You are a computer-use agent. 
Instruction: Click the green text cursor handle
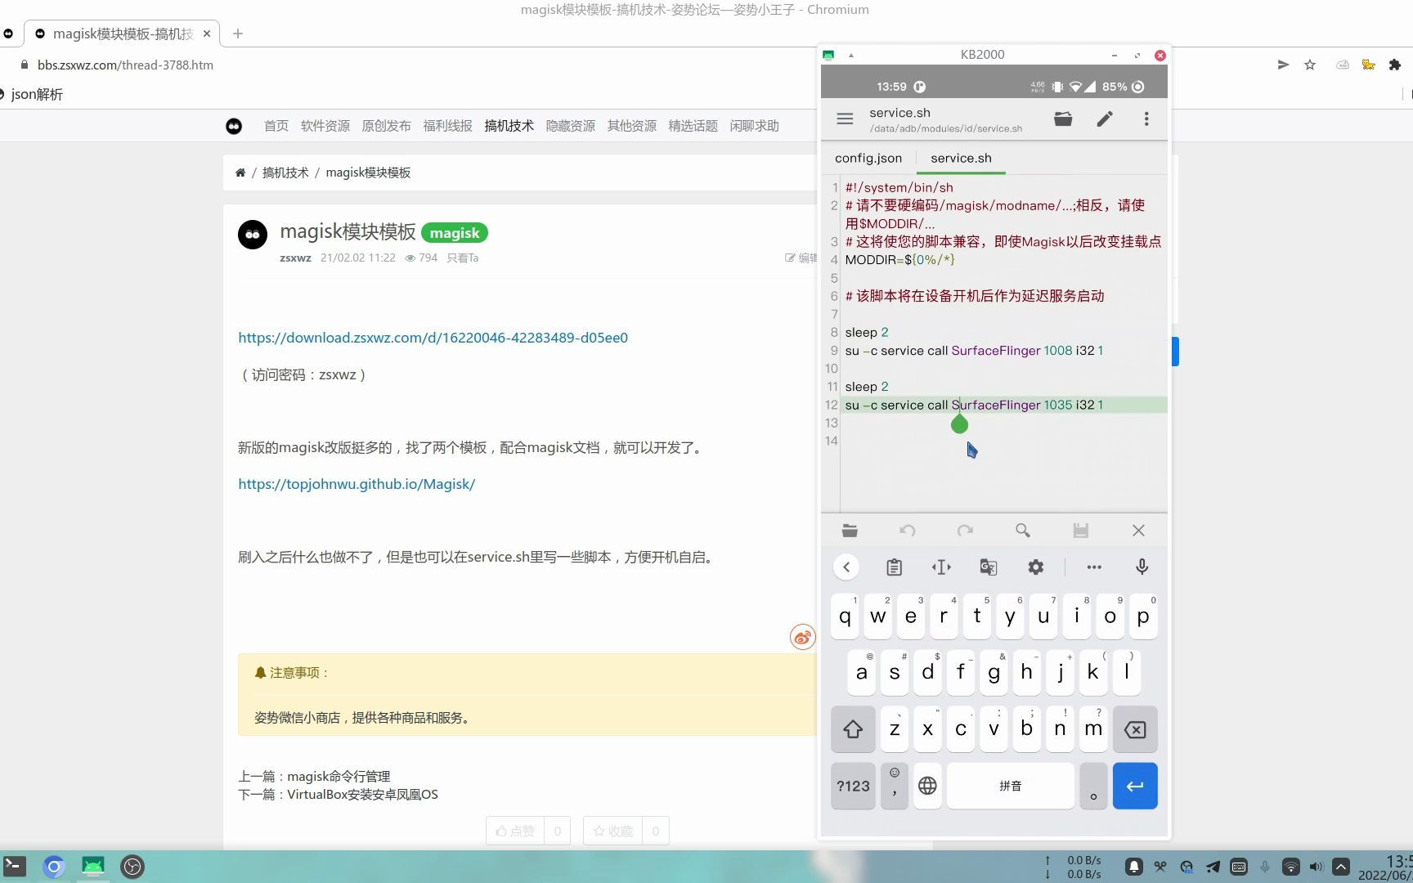960,424
